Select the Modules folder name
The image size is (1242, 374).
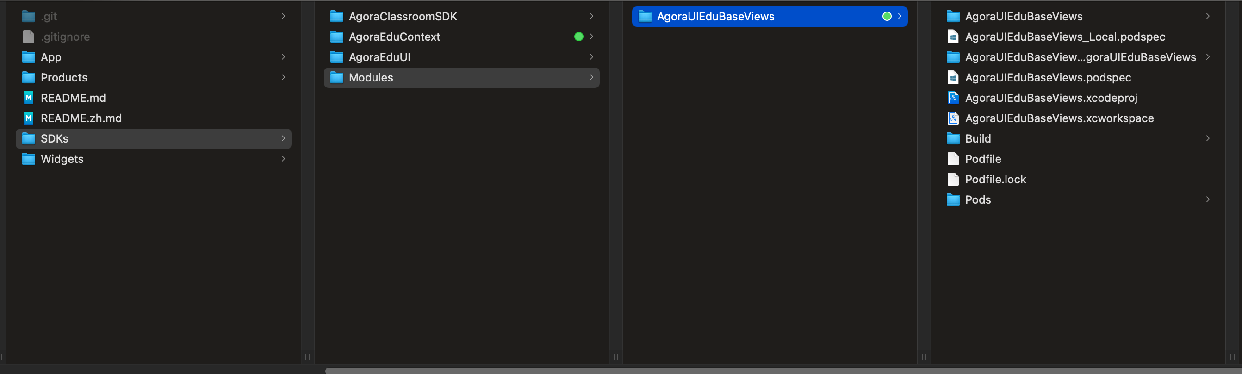371,77
